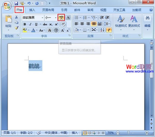Toggle subscript formatting
The height and width of the screenshot is (137, 155).
[51, 24]
